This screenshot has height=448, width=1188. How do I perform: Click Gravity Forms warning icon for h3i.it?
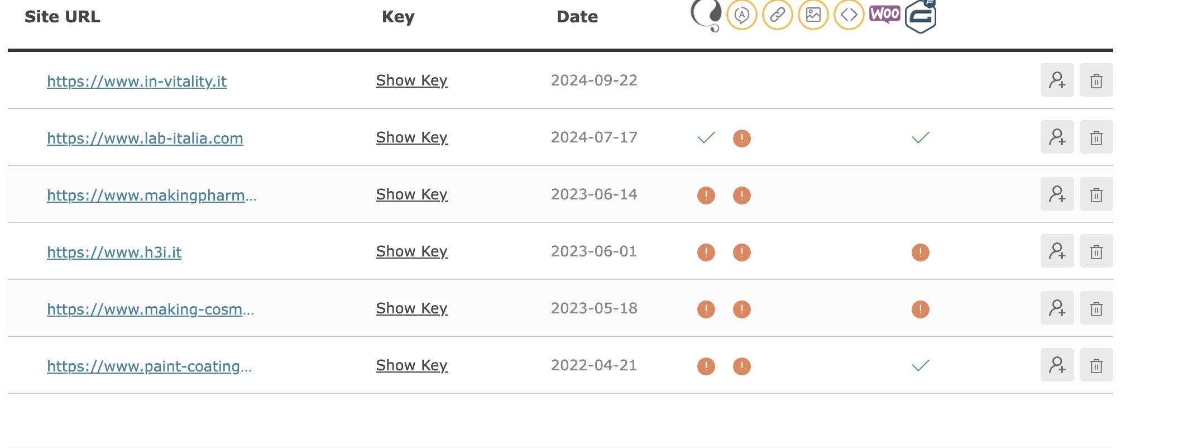pos(921,252)
